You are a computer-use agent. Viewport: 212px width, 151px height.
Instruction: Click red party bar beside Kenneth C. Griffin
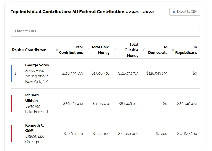[11, 134]
